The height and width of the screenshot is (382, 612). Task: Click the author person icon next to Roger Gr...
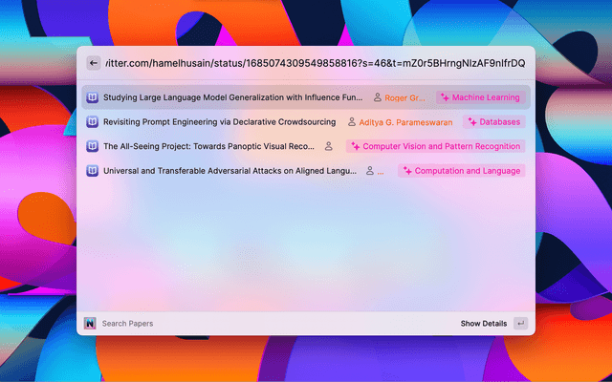pos(377,97)
